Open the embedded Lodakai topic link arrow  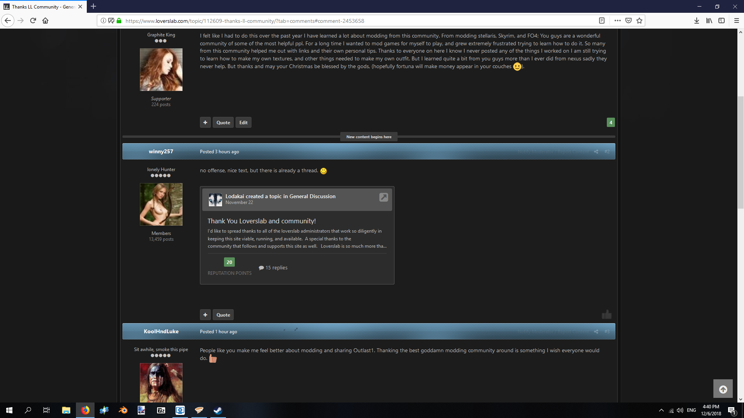[384, 197]
